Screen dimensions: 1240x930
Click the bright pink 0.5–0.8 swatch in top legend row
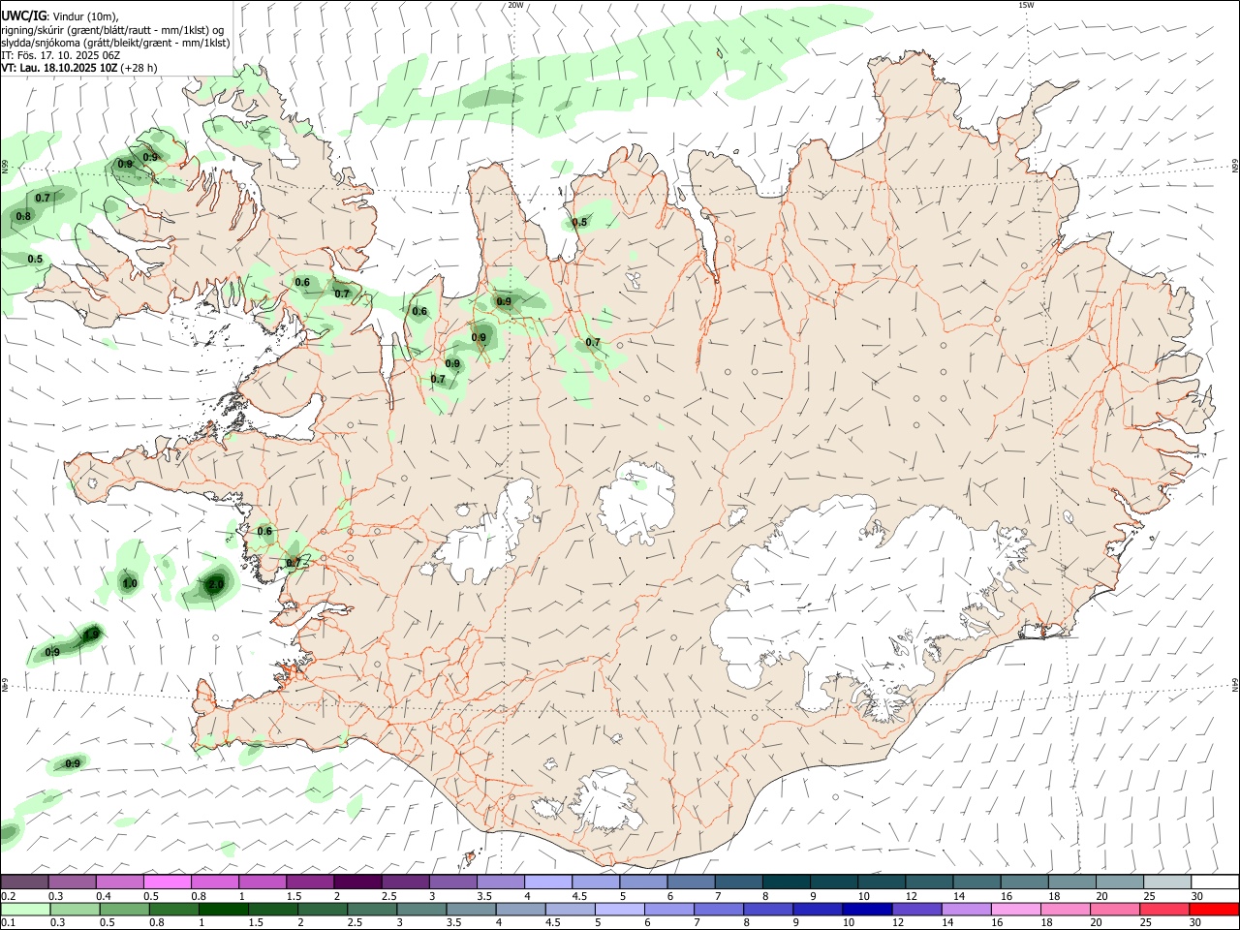coord(169,882)
